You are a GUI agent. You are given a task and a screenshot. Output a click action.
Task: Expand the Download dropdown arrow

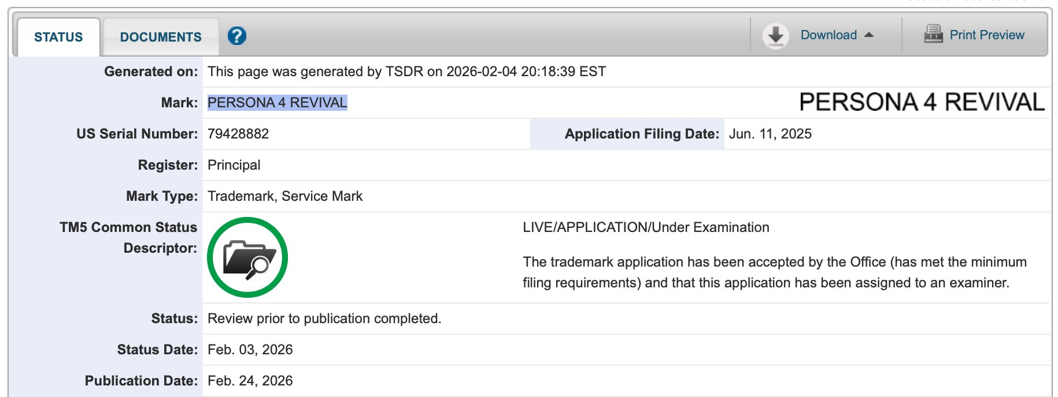tap(869, 35)
